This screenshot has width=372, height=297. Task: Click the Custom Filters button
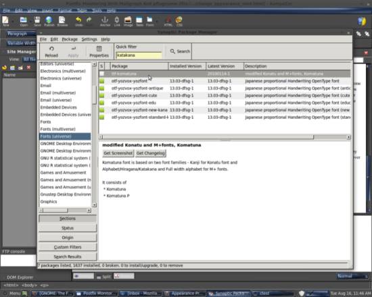point(68,247)
